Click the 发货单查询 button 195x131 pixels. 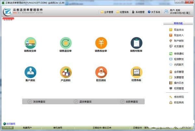click(x=36, y=102)
